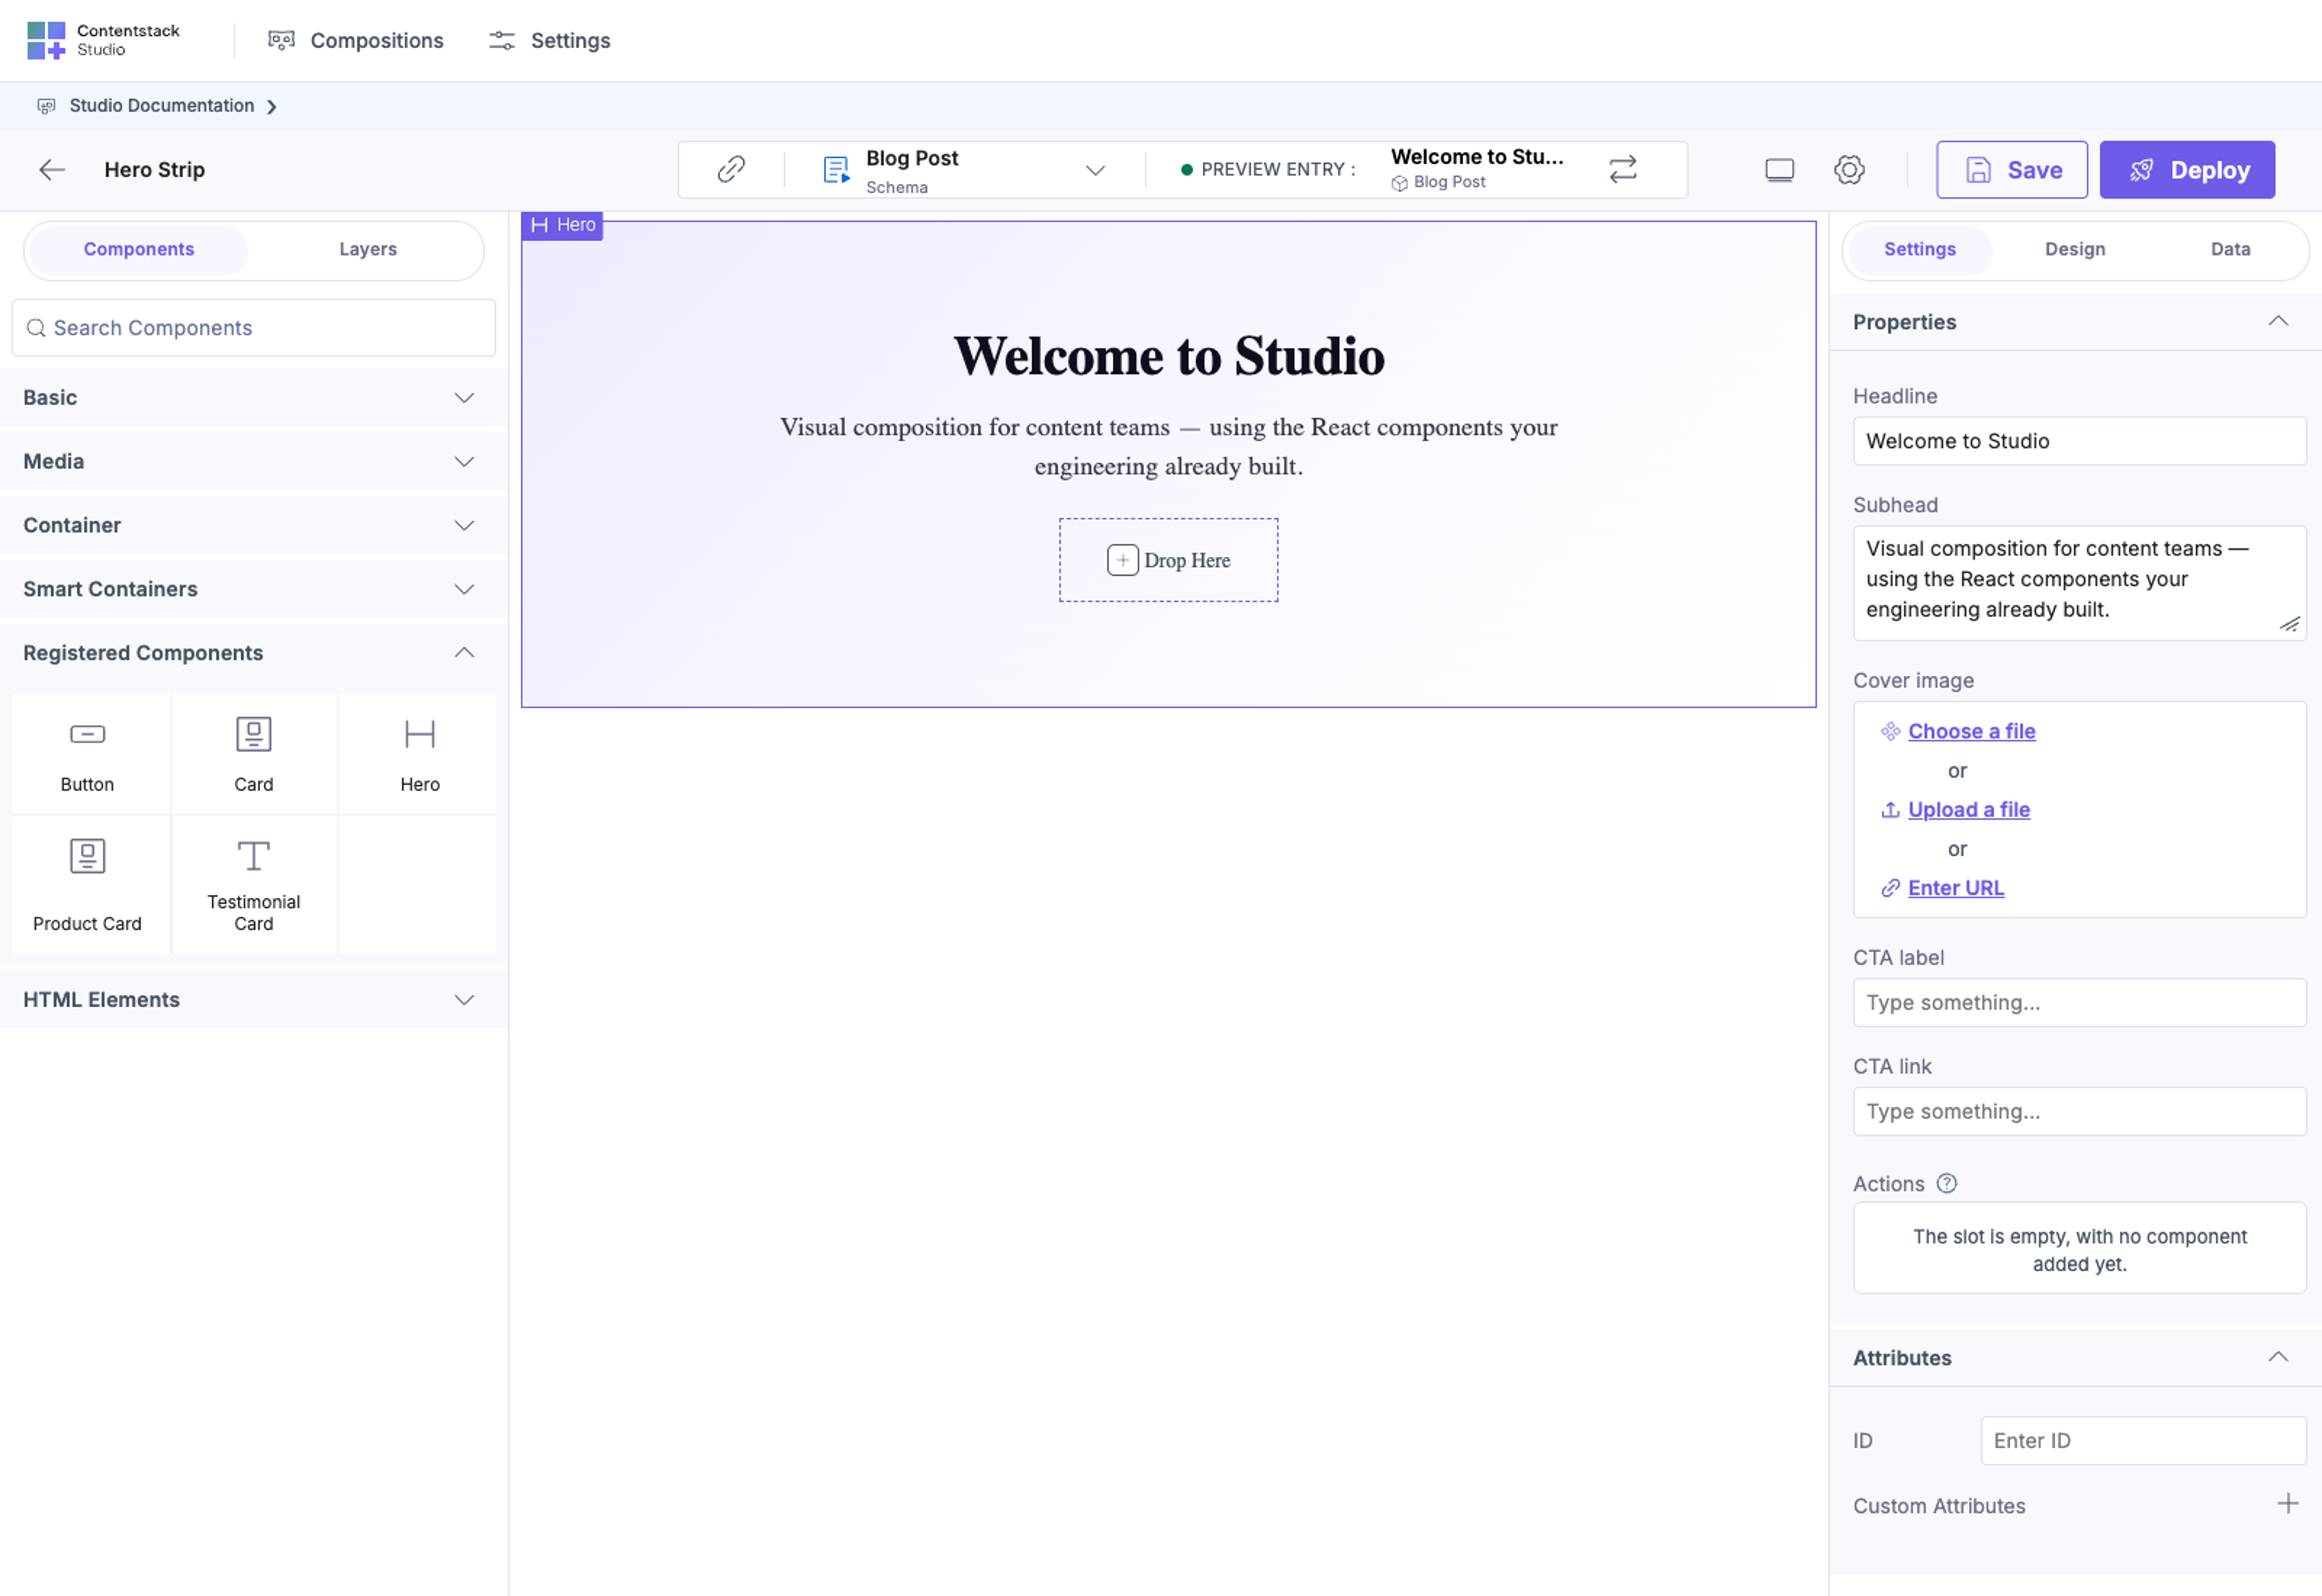This screenshot has width=2322, height=1596.
Task: Click the breadcrumb chevron after Studio Documentation
Action: (x=271, y=106)
